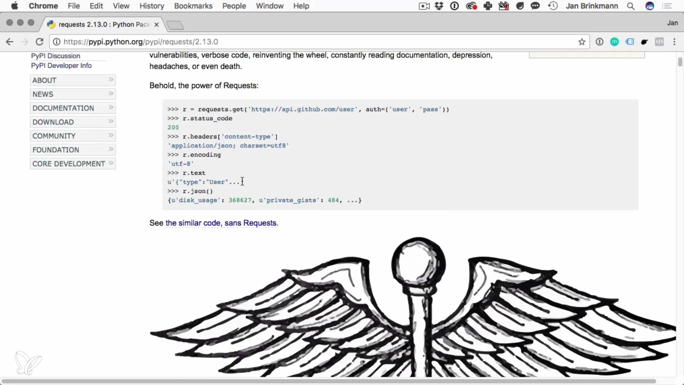
Task: Open the People menu
Action: [234, 6]
